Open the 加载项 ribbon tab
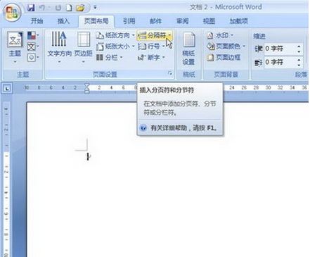Image resolution: width=310 pixels, height=257 pixels. pos(239,21)
